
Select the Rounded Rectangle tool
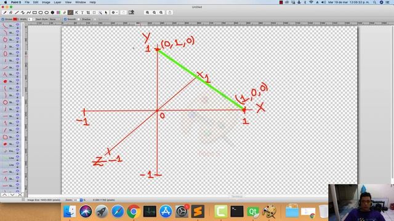click(41, 12)
